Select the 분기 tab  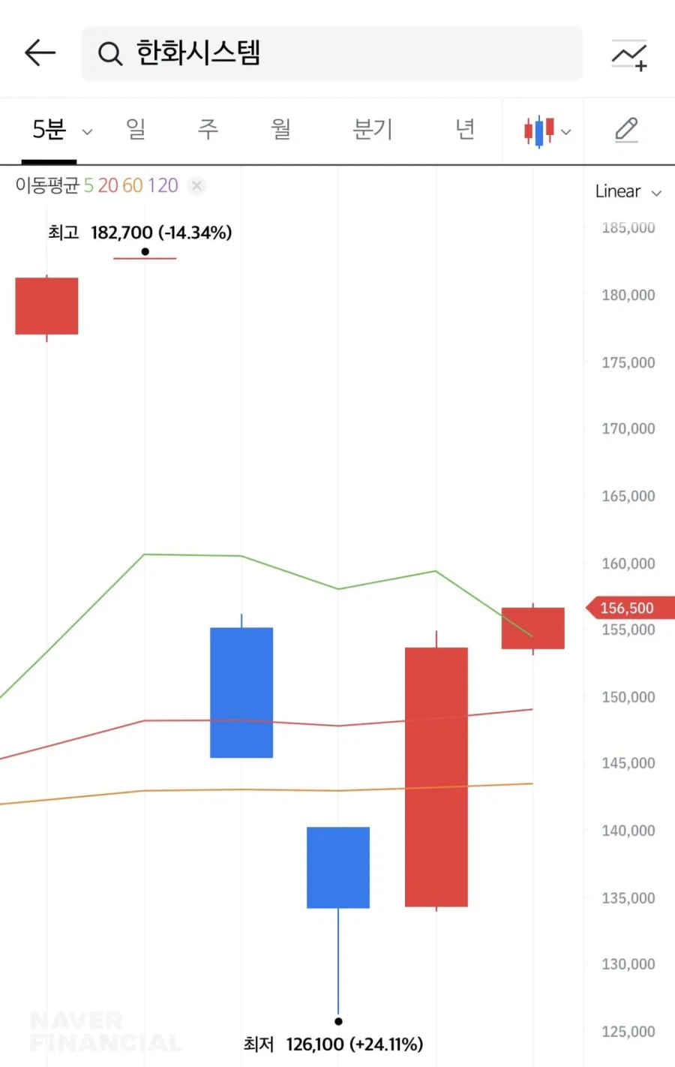pyautogui.click(x=372, y=129)
